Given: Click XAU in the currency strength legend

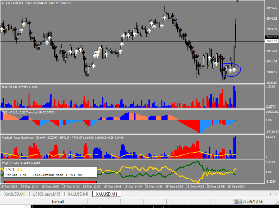Looking at the screenshot, I should 21,170.
